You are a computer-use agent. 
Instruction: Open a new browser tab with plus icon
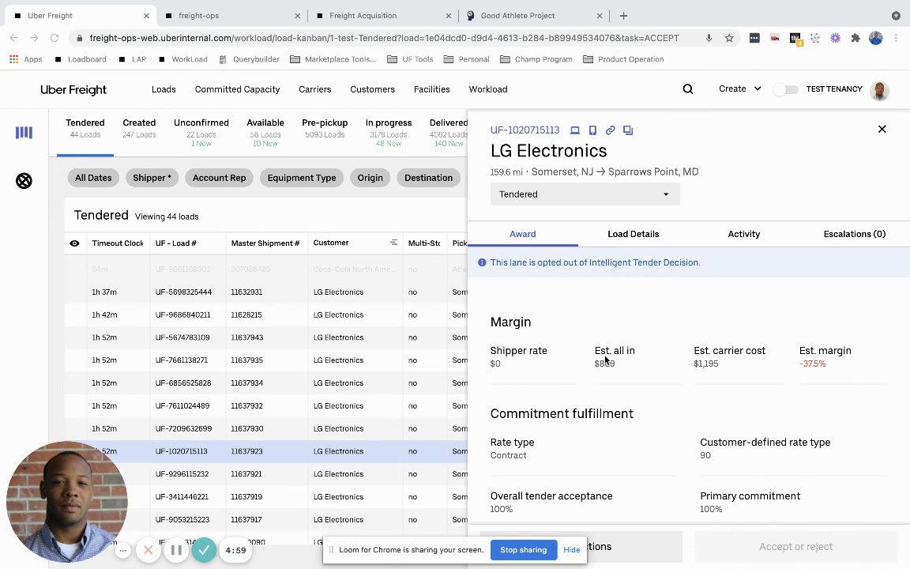point(623,16)
